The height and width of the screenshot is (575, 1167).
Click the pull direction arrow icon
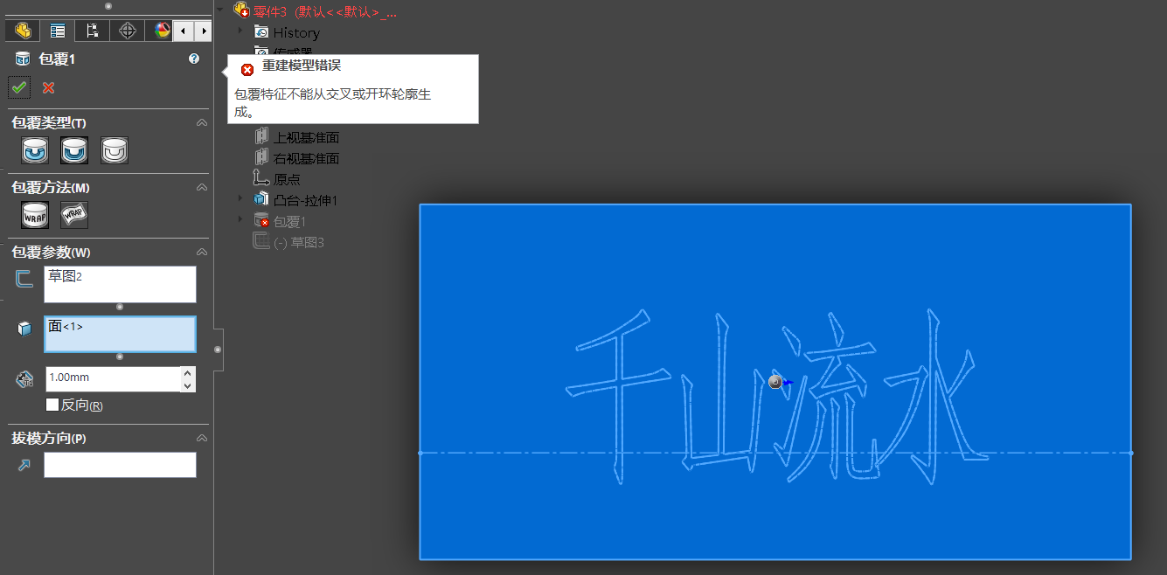[x=24, y=466]
